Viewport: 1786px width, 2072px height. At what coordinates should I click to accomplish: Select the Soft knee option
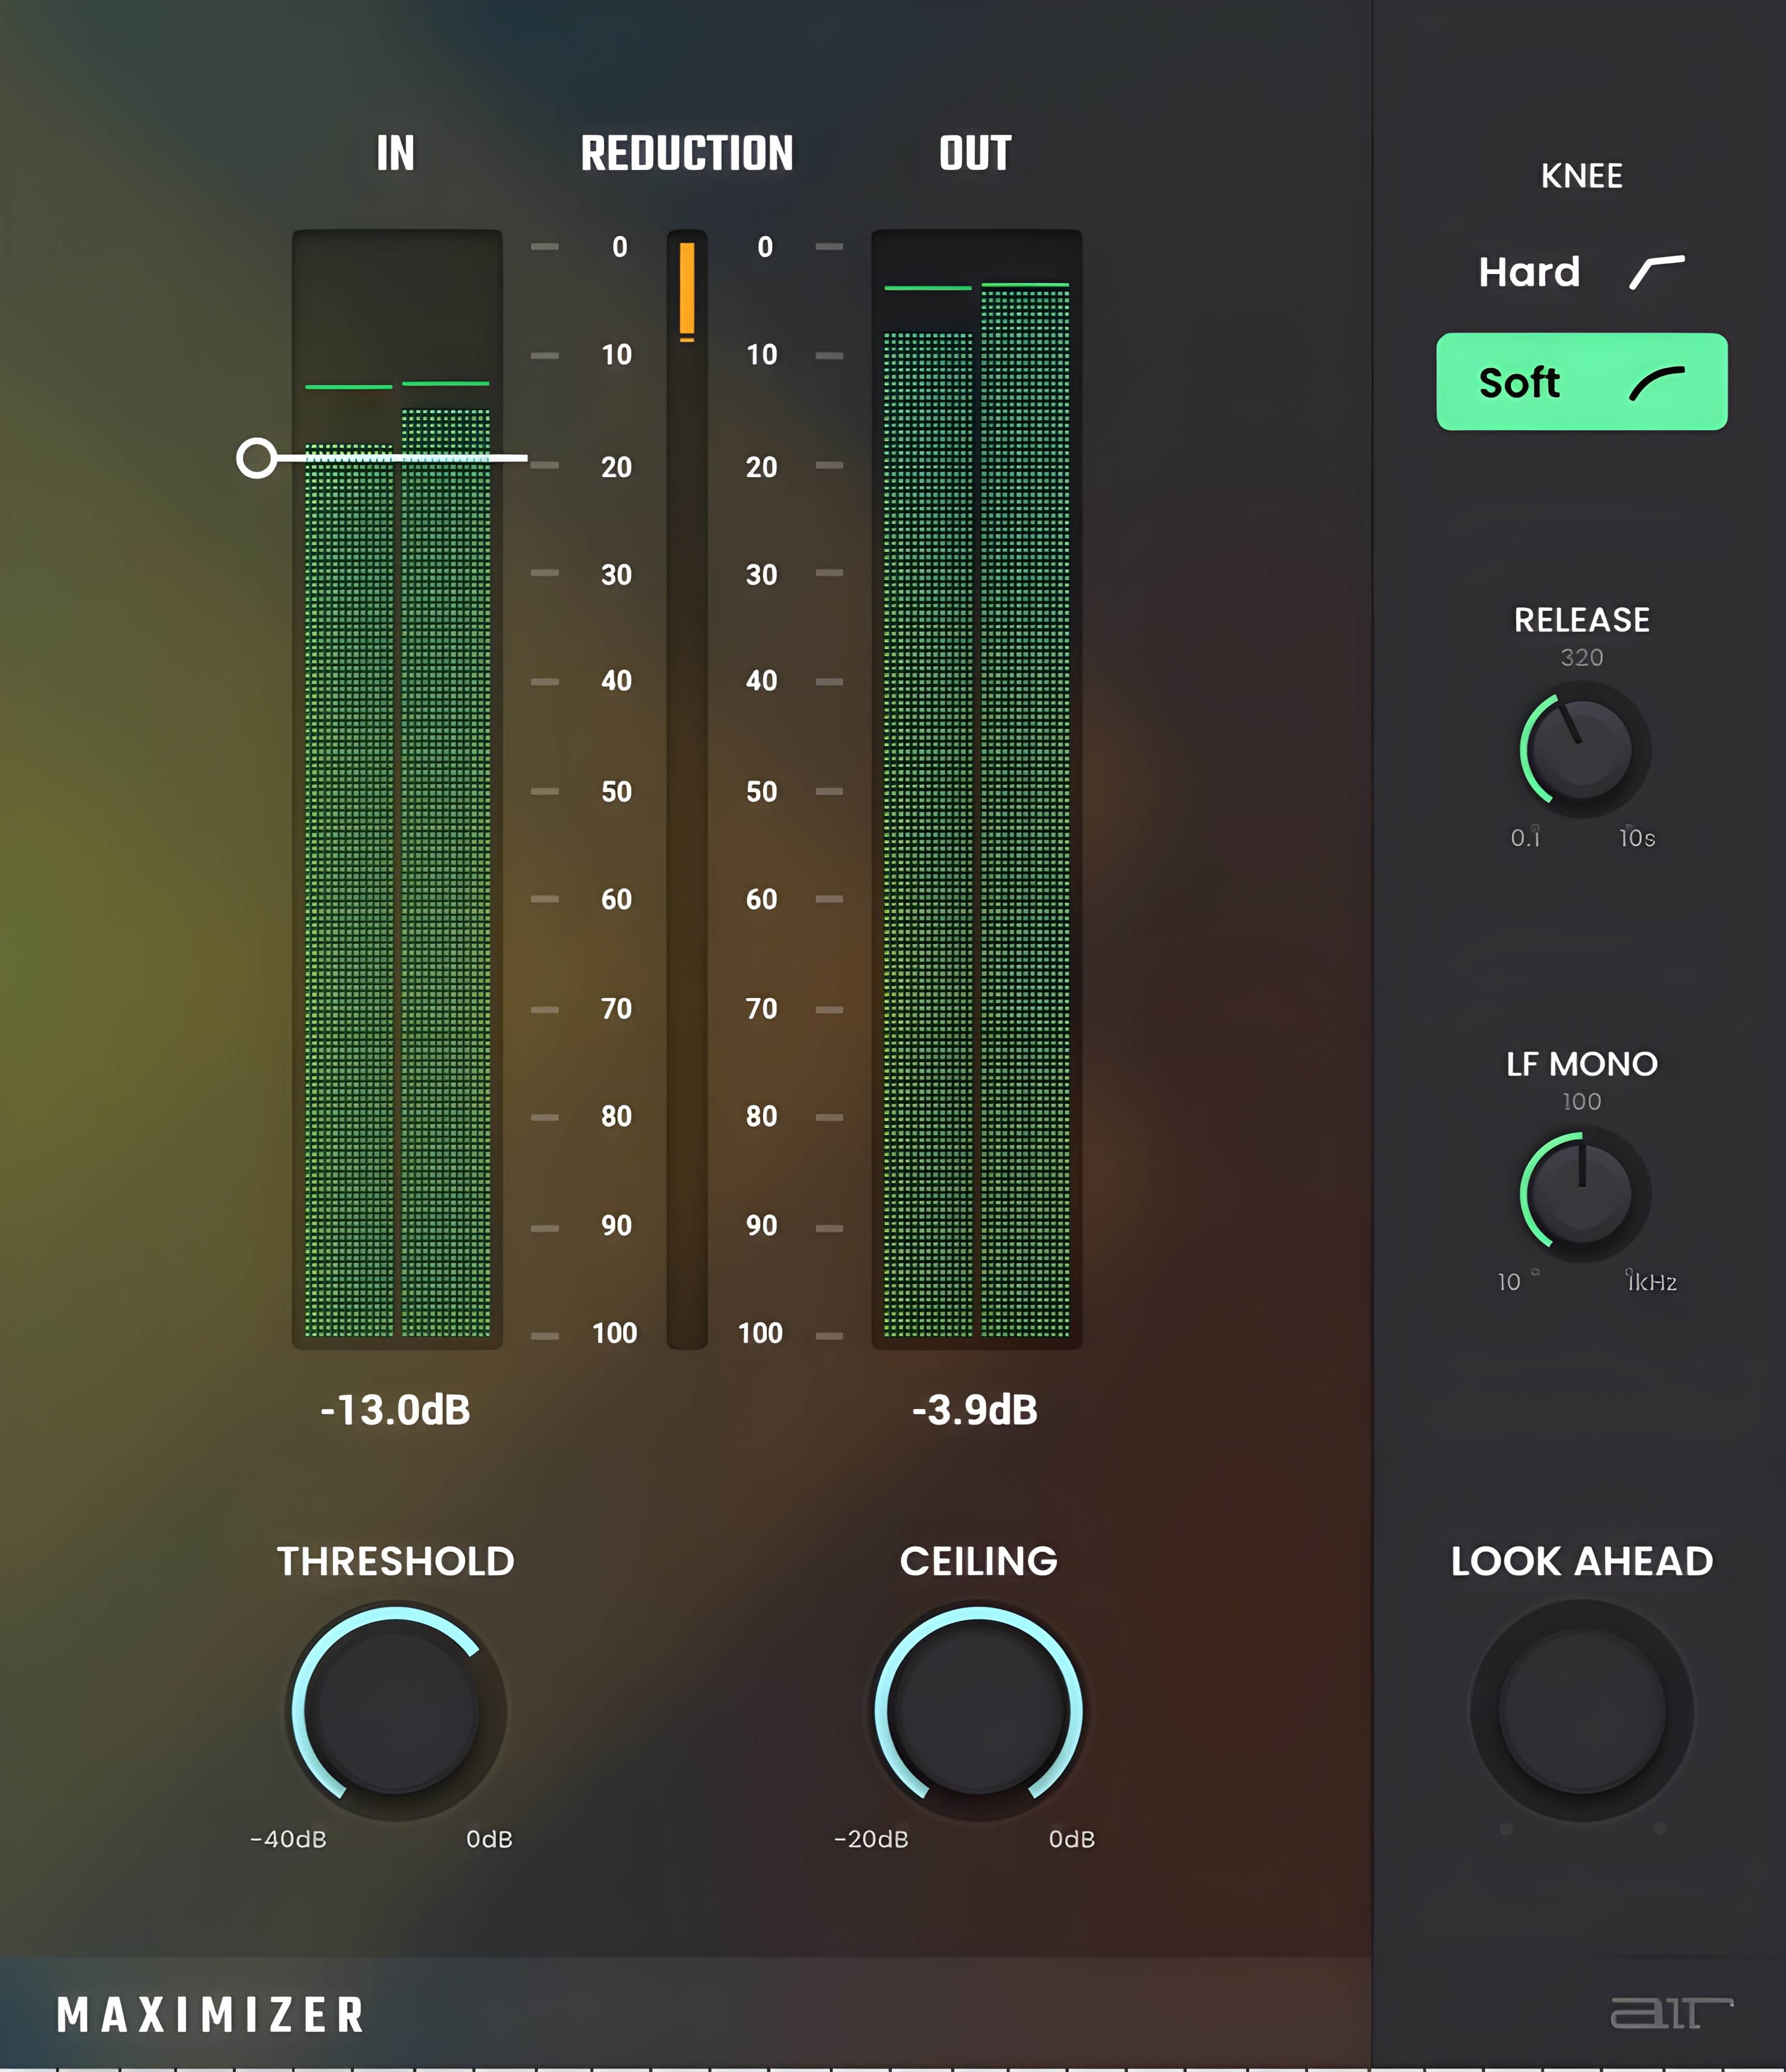point(1520,382)
